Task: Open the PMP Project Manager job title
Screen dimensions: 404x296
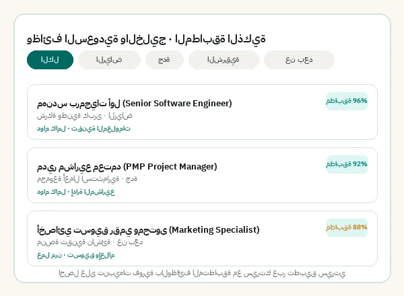Action: (x=127, y=167)
